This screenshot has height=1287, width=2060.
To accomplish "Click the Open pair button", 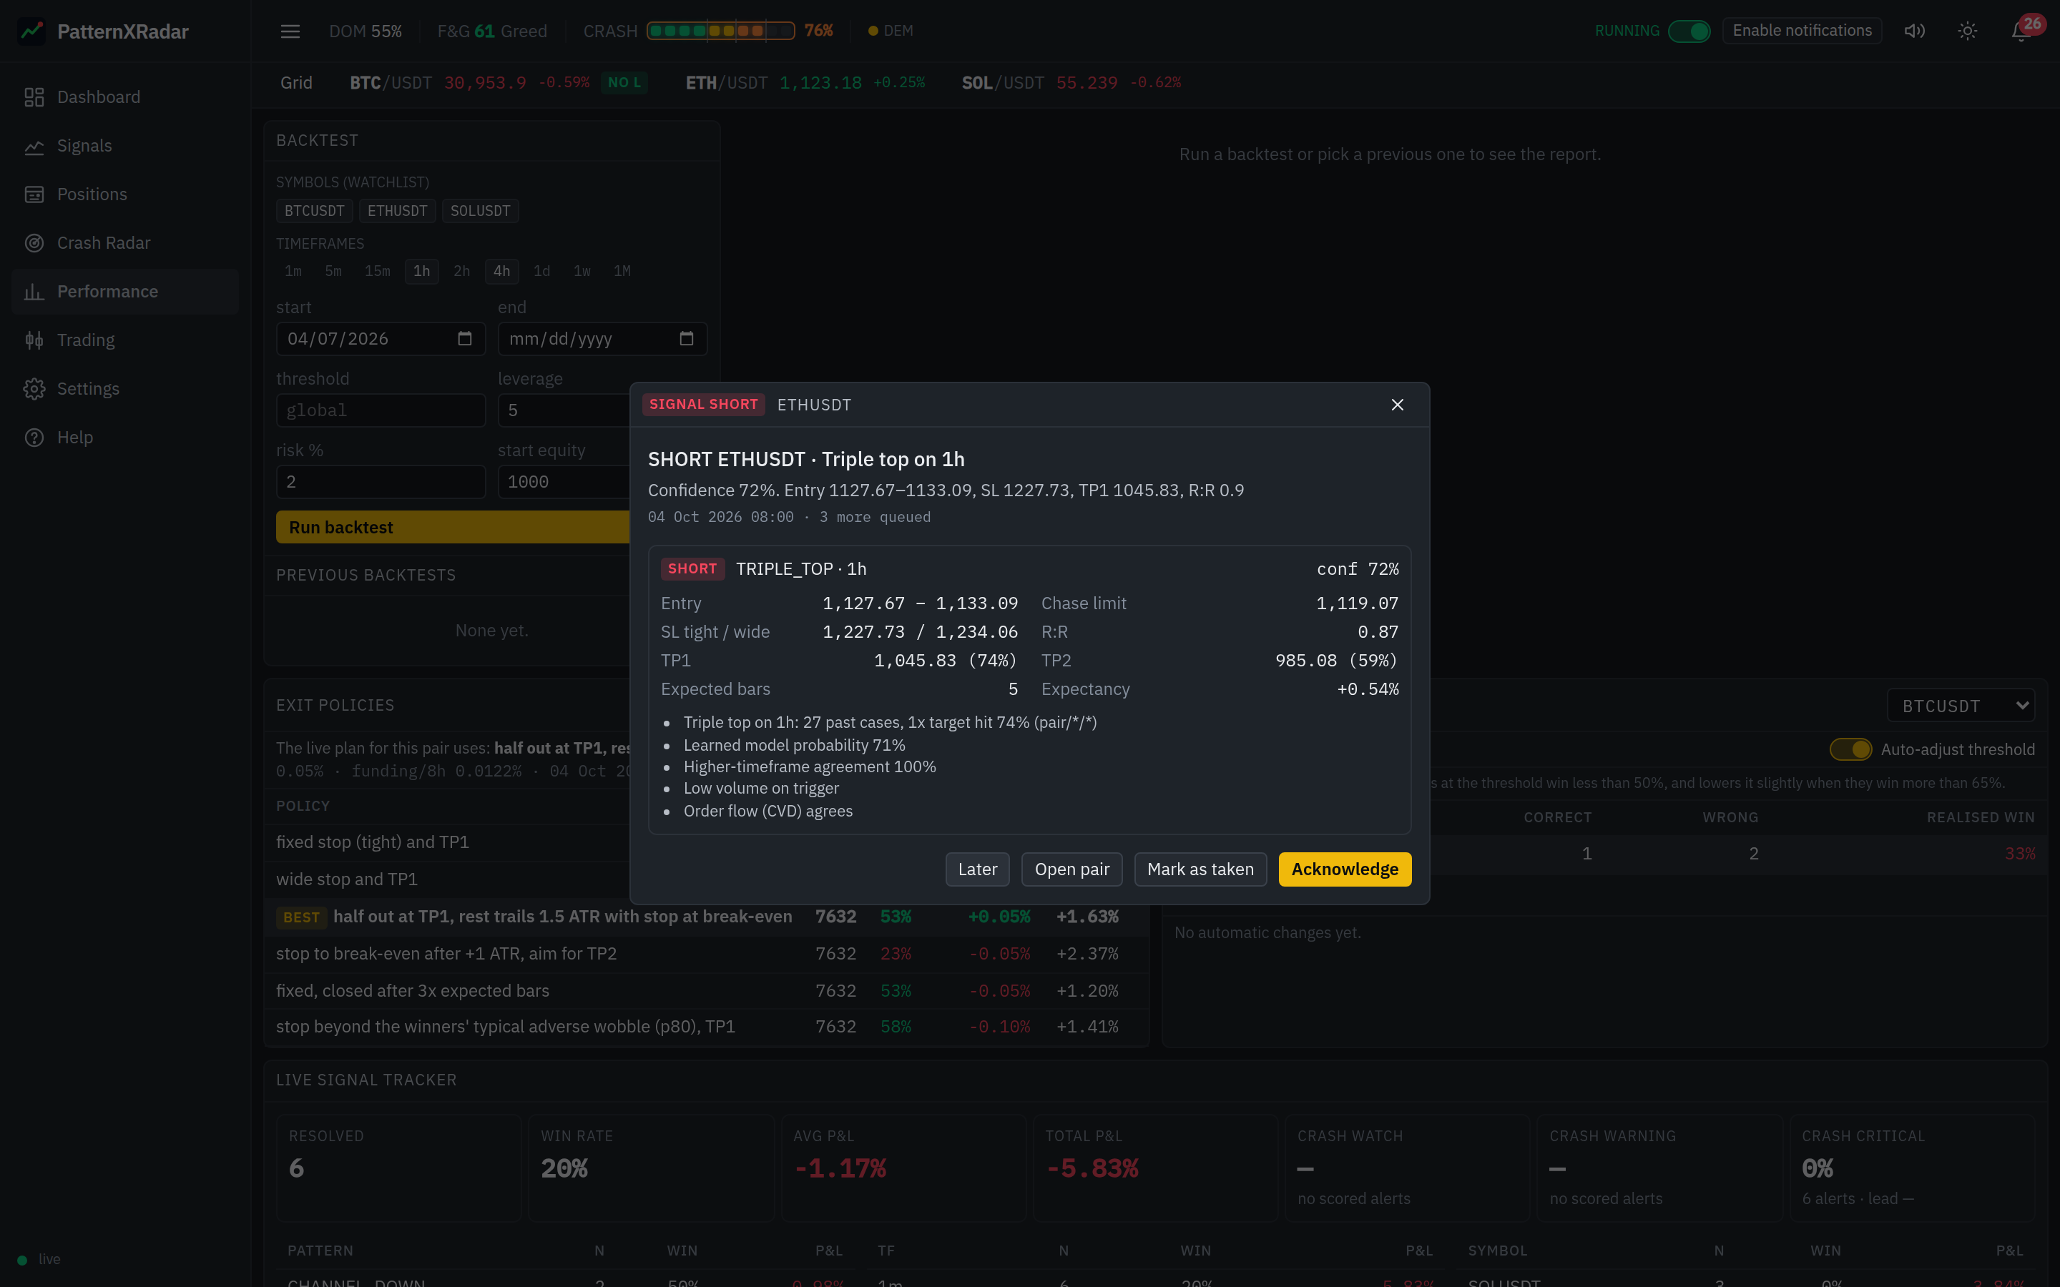I will point(1071,869).
